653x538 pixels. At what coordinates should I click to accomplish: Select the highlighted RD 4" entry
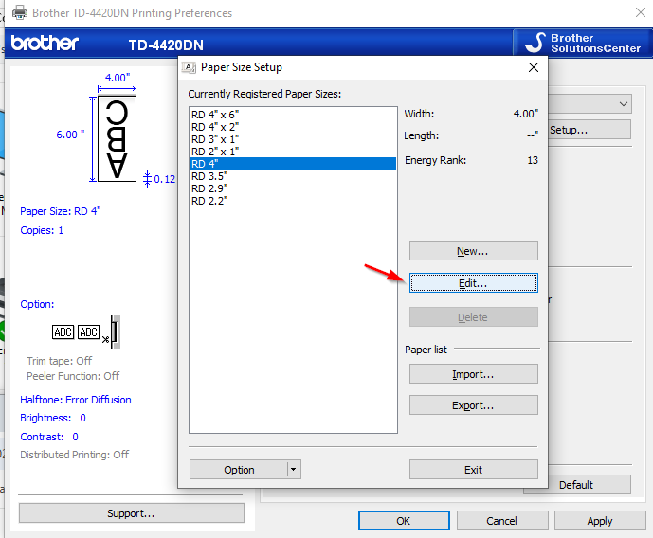pos(293,164)
